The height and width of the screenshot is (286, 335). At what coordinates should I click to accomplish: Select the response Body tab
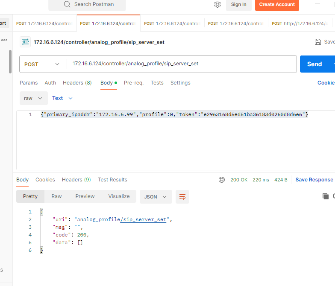point(22,180)
